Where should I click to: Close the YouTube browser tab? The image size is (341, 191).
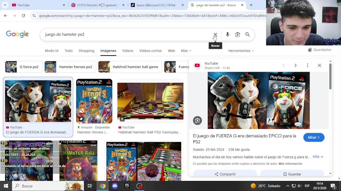coord(64,5)
